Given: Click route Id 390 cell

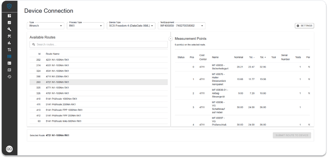Looking at the screenshot, I should coord(38,77).
